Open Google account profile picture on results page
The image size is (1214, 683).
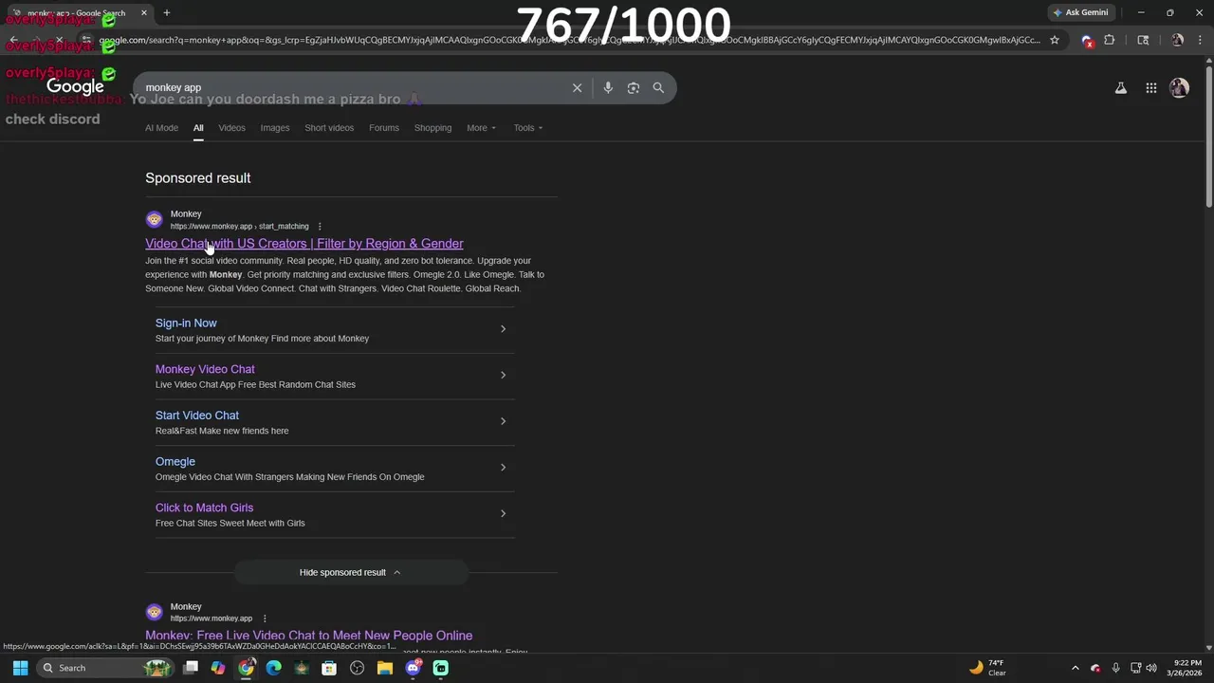[1179, 87]
